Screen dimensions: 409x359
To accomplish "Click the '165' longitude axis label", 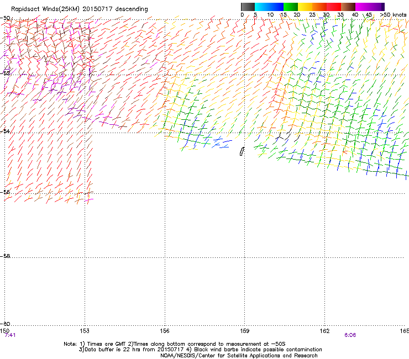I will (405, 331).
